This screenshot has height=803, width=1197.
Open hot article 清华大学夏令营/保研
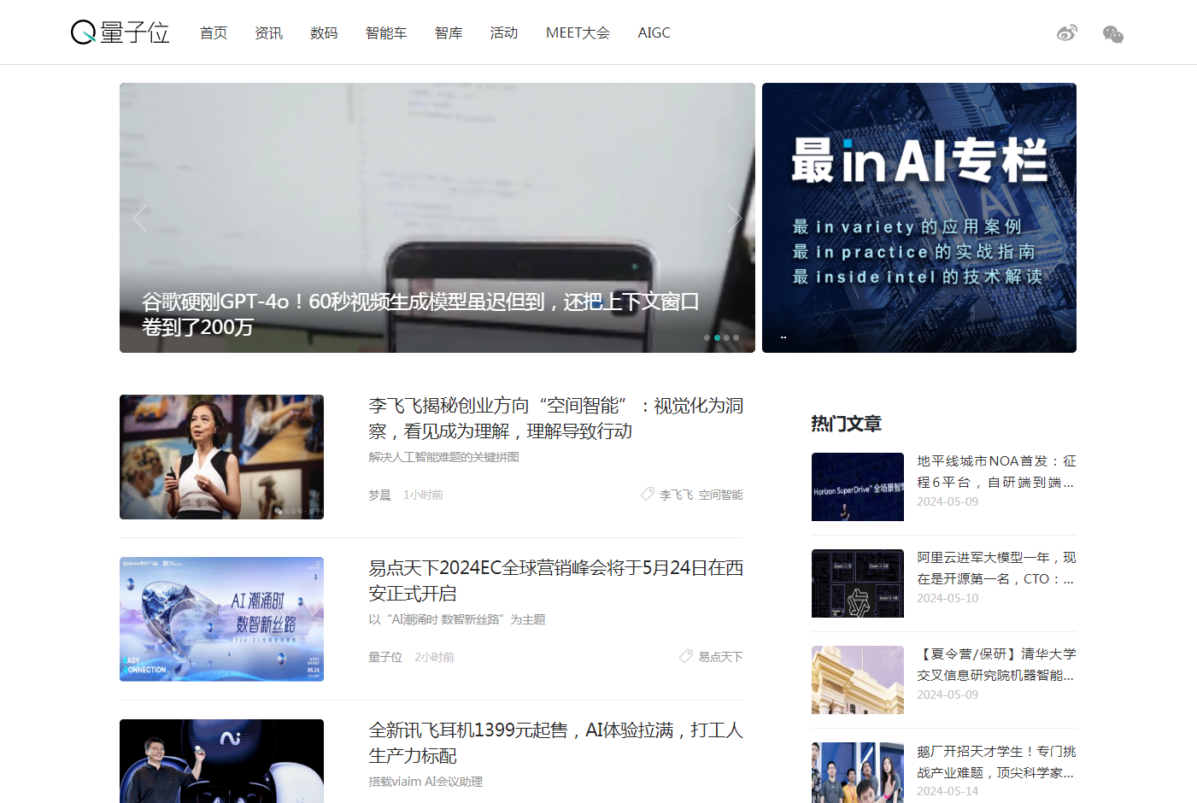pyautogui.click(x=996, y=665)
